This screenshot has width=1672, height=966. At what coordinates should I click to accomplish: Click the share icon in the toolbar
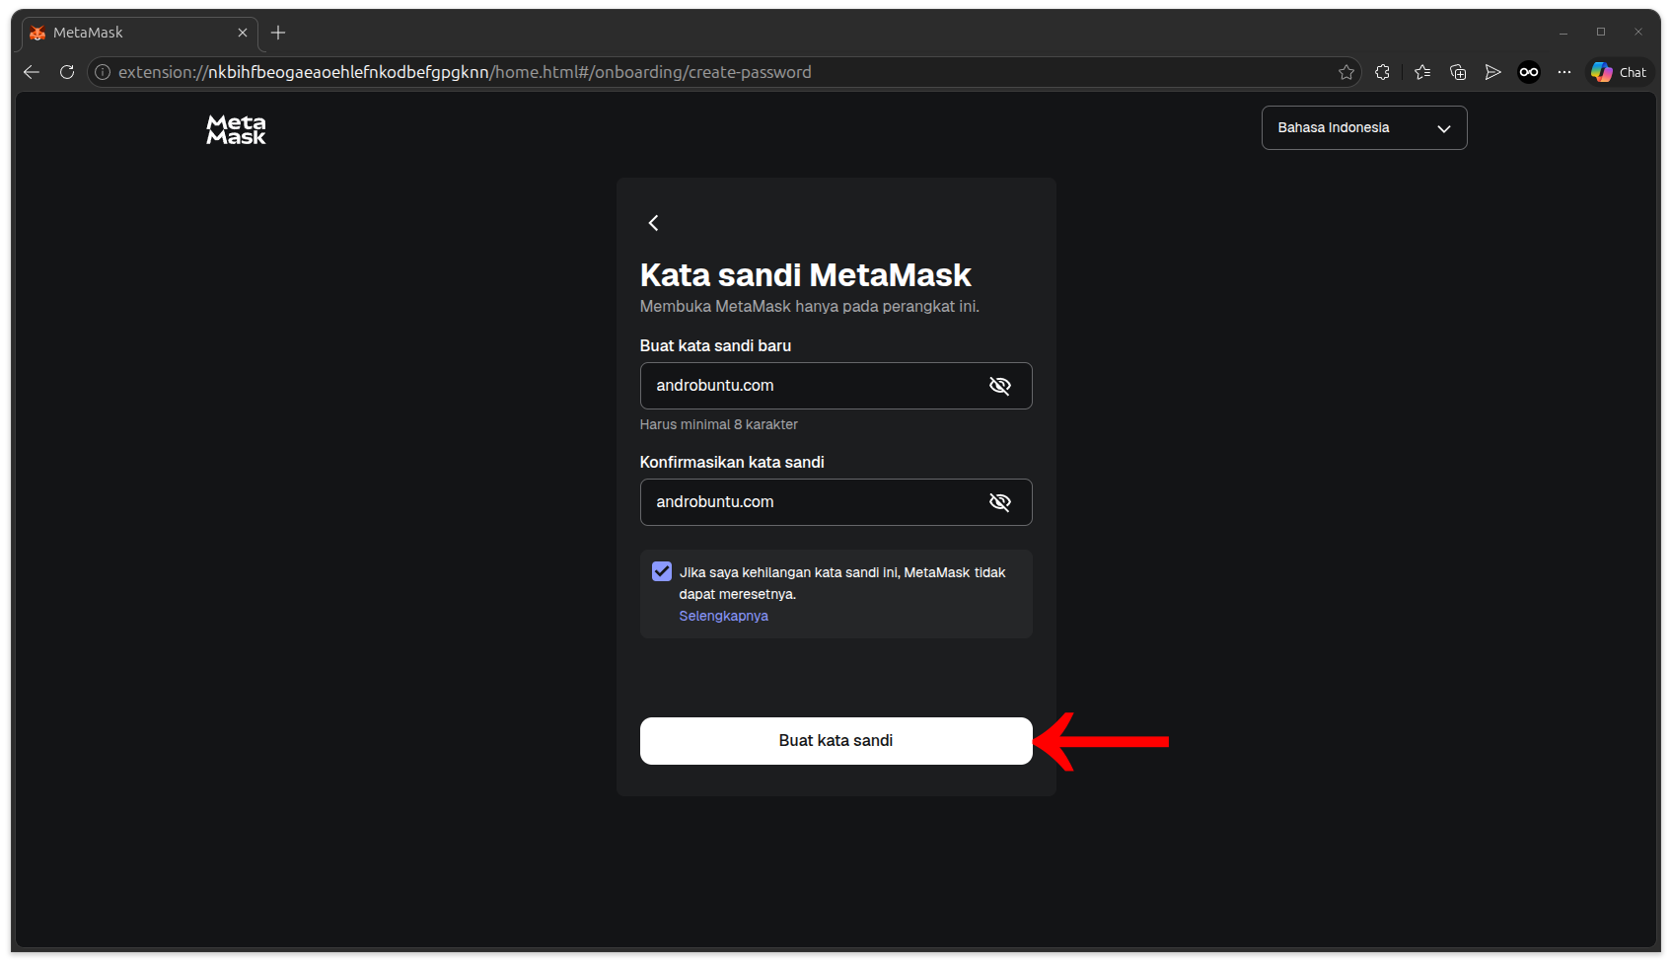point(1492,71)
